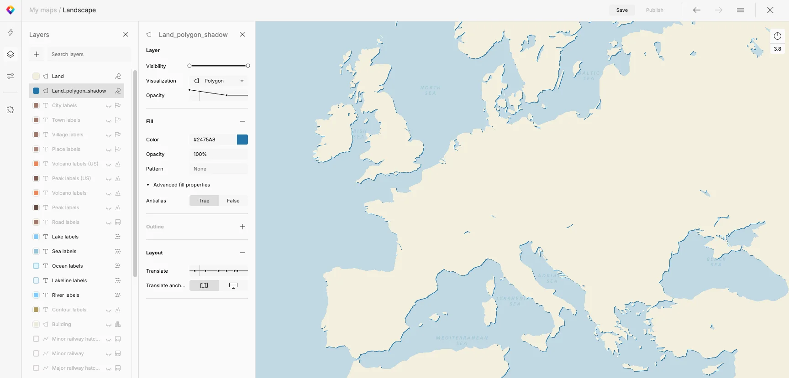Select map translate anchor icon
The image size is (789, 378).
204,285
